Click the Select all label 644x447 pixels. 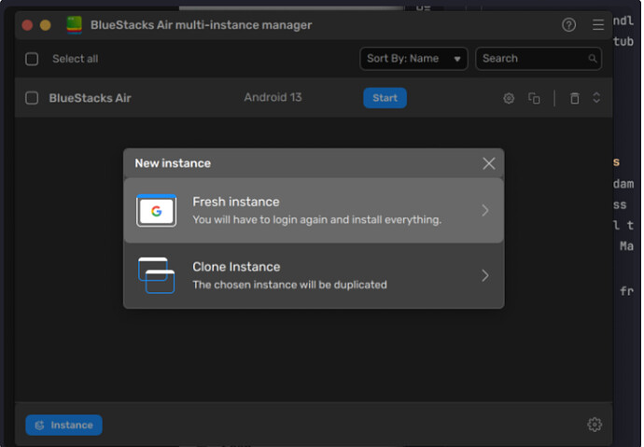[76, 59]
